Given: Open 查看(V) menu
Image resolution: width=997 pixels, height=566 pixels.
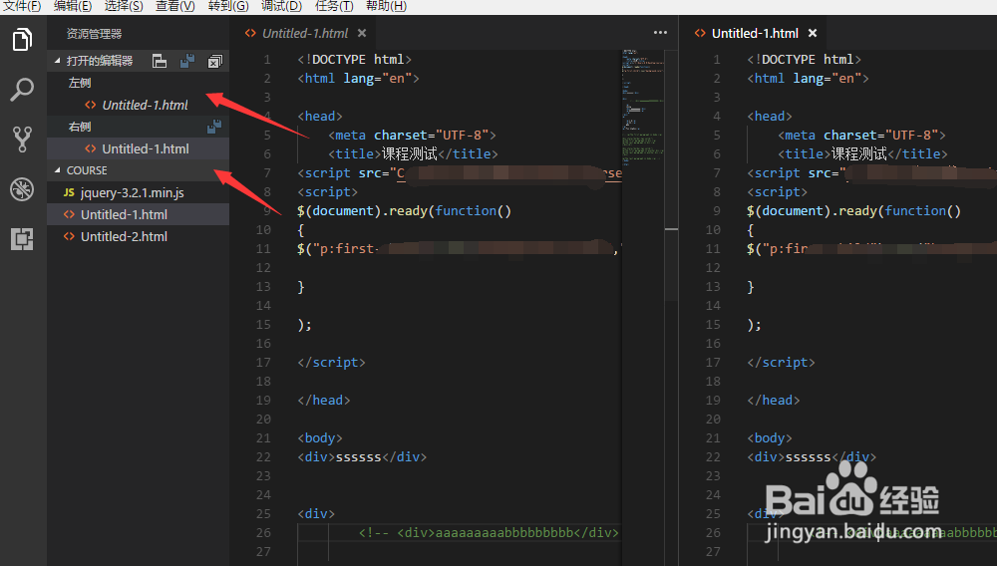Looking at the screenshot, I should 175,6.
